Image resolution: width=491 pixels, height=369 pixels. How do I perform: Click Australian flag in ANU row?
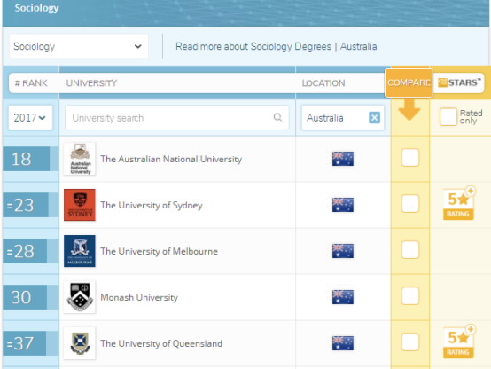pos(343,159)
